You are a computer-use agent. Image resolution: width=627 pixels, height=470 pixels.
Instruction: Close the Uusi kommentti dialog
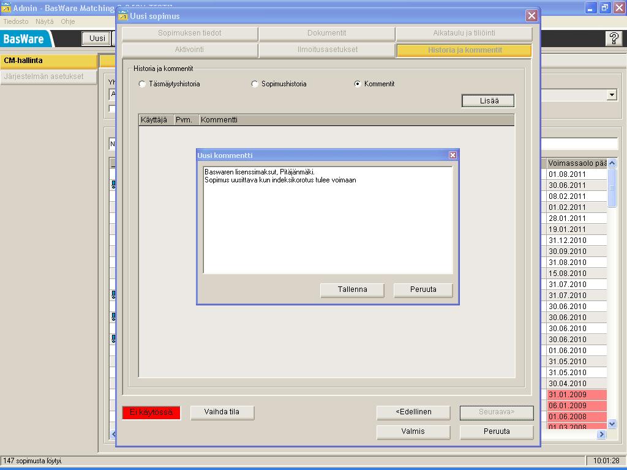452,155
